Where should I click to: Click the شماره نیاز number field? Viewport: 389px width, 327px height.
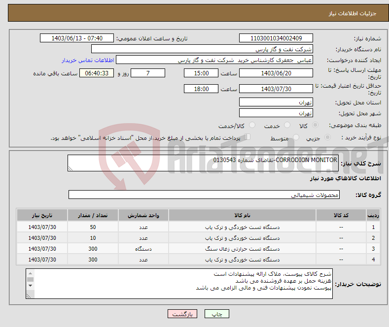coord(276,38)
